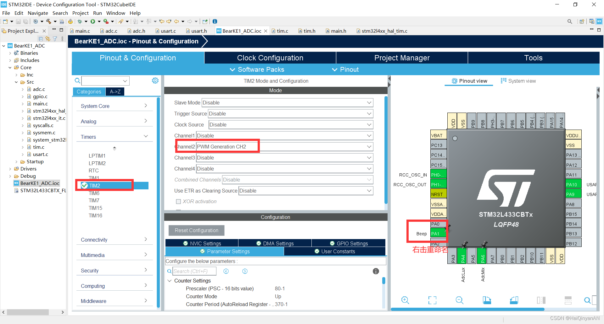Fit the chip pinout to the view
This screenshot has width=604, height=324.
(433, 300)
